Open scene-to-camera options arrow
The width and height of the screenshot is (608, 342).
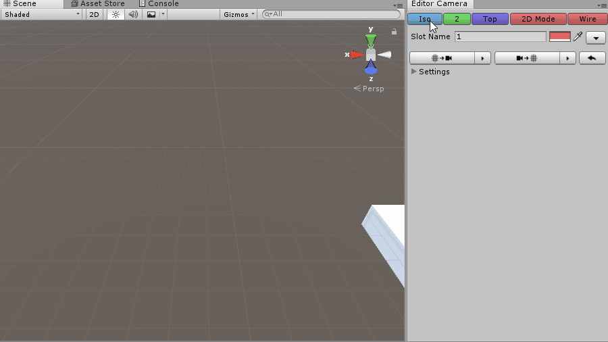click(483, 58)
